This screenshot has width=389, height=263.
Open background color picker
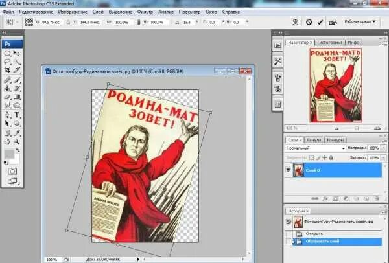[16, 160]
